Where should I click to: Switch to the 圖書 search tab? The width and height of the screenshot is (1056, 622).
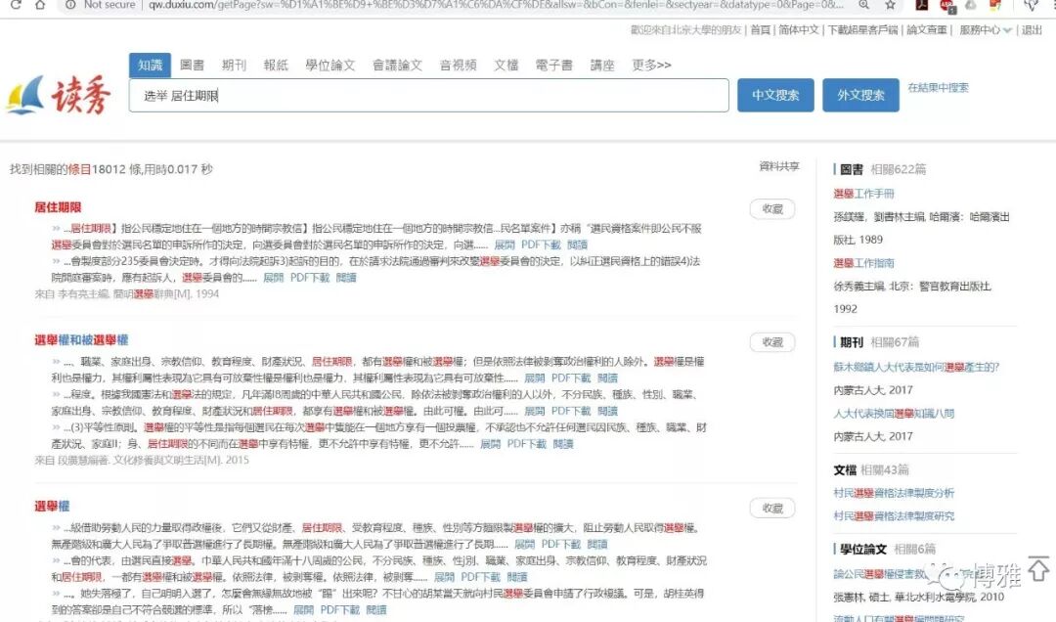click(x=192, y=66)
